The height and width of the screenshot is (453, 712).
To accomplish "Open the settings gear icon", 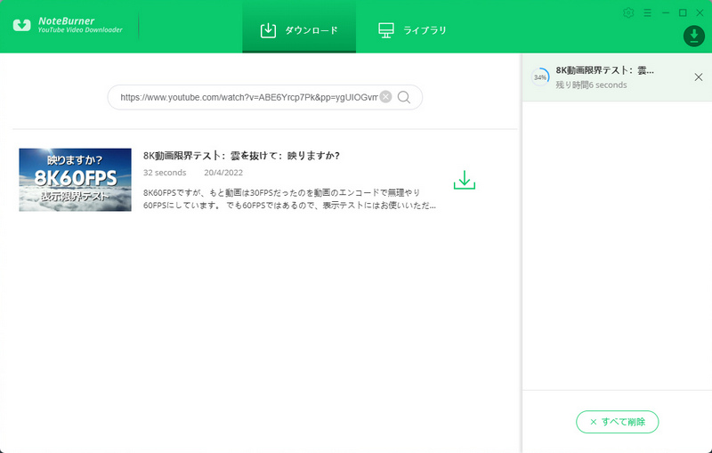I will pyautogui.click(x=628, y=12).
